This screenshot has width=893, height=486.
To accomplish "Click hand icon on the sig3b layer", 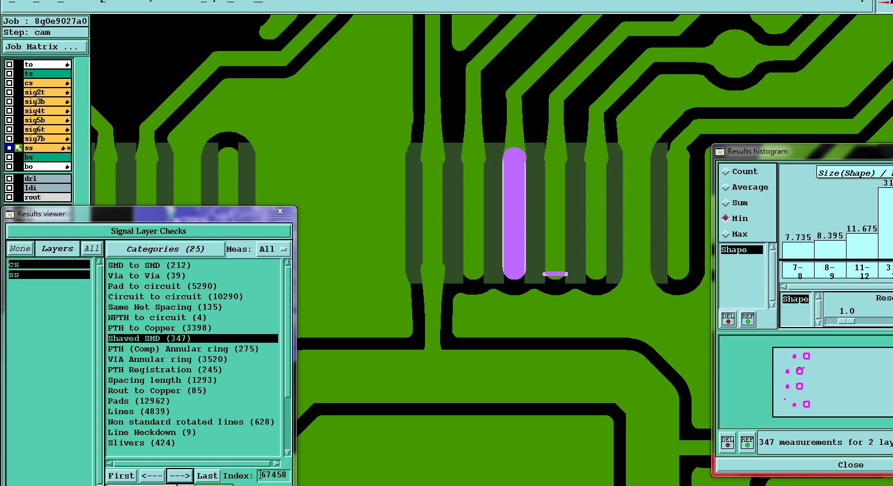I will (67, 101).
